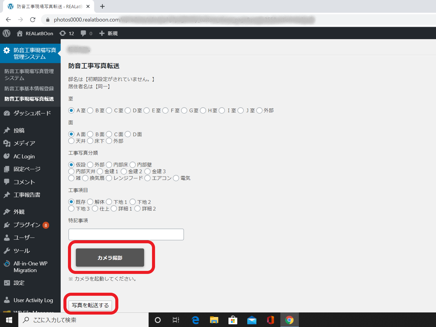The height and width of the screenshot is (327, 436).
Task: Click the 特記事項 text input field
Action: pyautogui.click(x=126, y=234)
